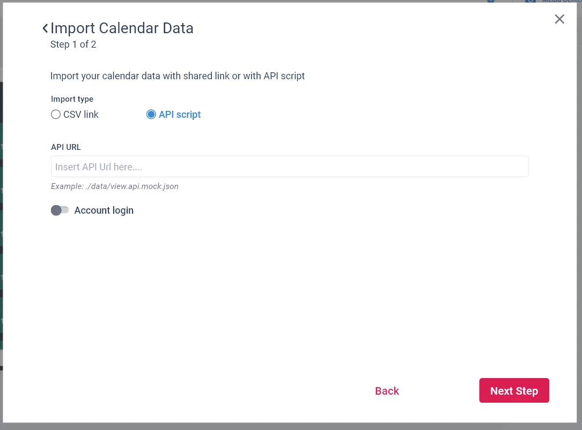
Task: Close the Import Calendar Data dialog
Action: [x=559, y=19]
